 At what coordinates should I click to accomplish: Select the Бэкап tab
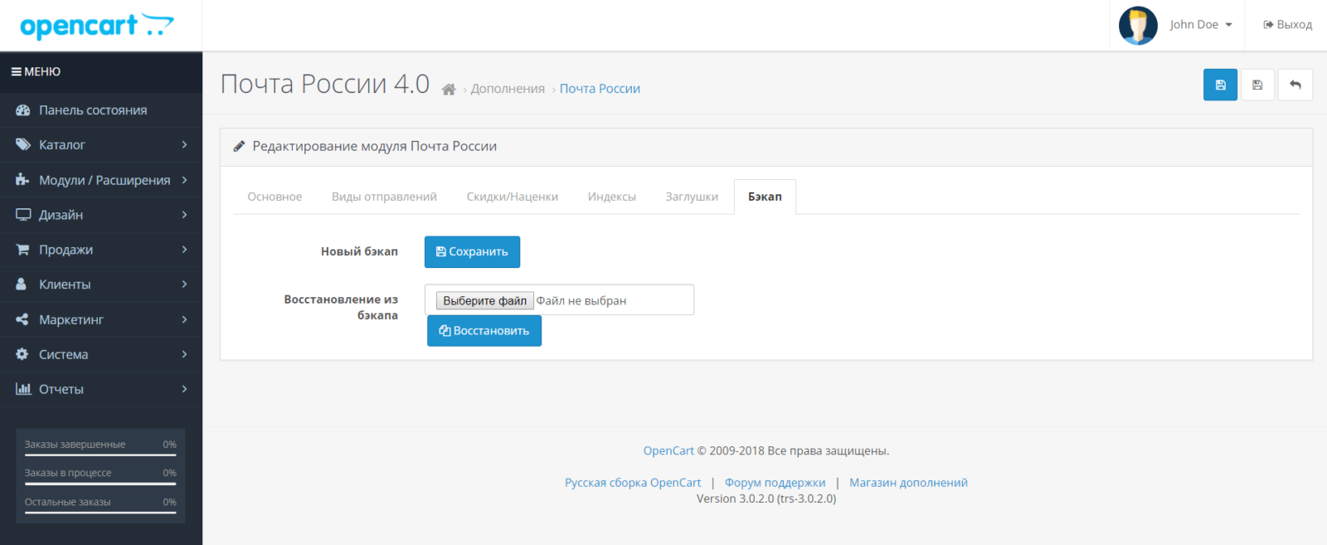765,197
